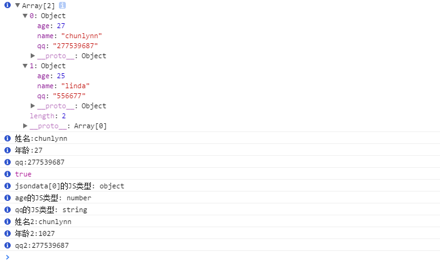The image size is (440, 261).
Task: Click info icon beside 姓名:chunlynn log
Action: pos(8,138)
